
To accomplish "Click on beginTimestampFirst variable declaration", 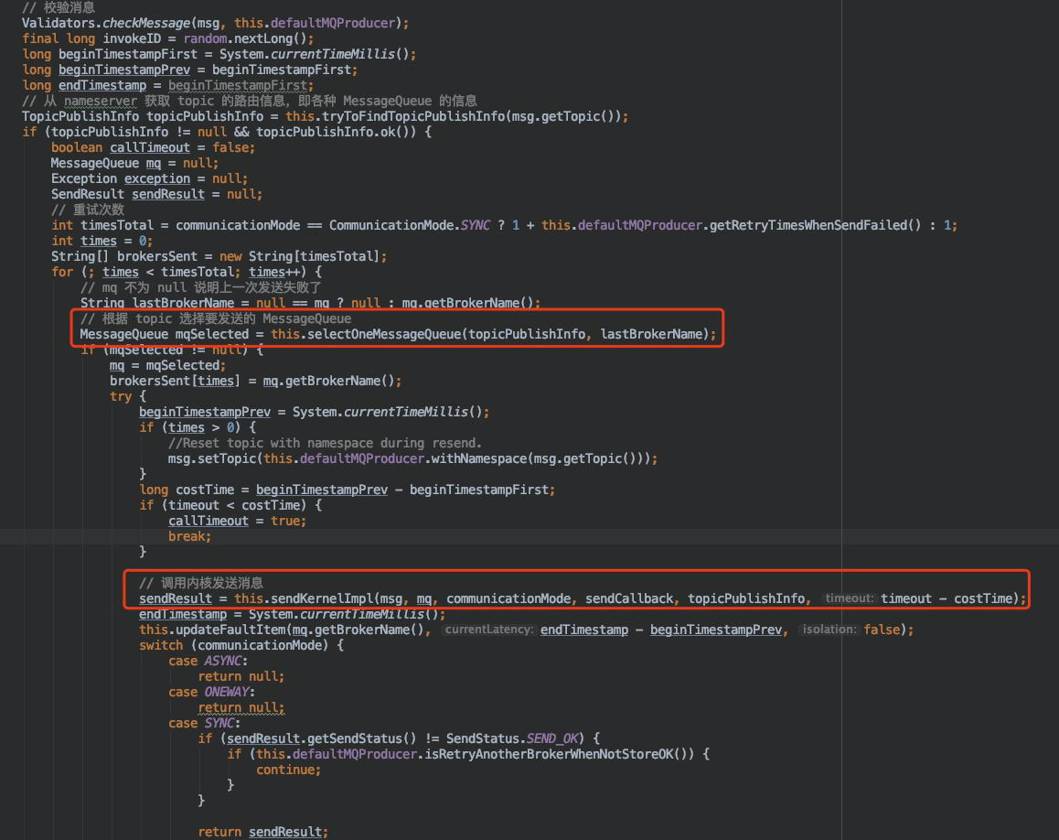I will tap(219, 54).
